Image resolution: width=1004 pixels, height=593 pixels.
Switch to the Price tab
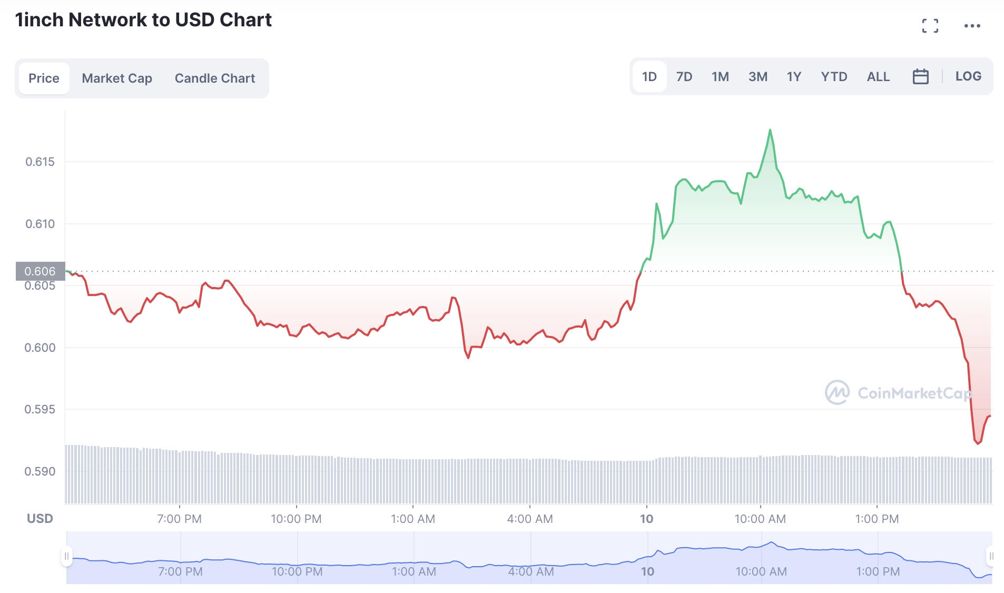(44, 78)
